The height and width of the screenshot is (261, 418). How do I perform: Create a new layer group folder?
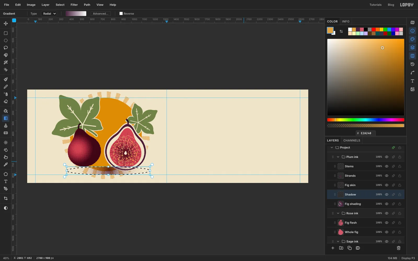[x=341, y=248]
